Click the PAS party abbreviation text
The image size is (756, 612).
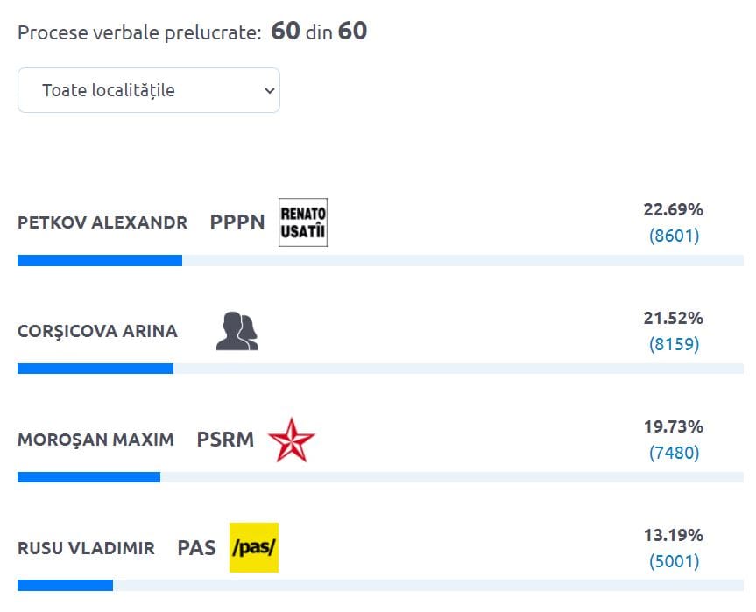pos(196,549)
